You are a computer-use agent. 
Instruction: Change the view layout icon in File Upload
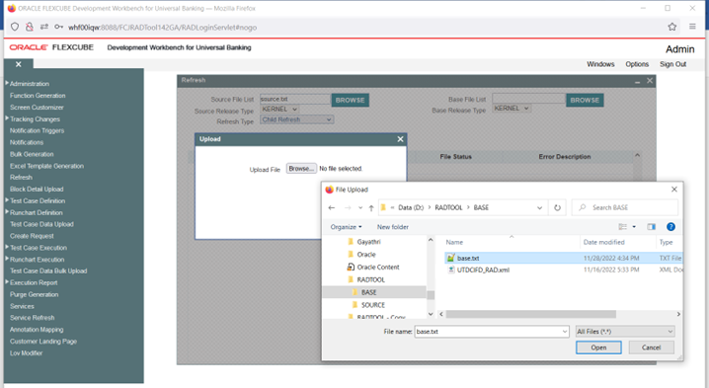[623, 226]
